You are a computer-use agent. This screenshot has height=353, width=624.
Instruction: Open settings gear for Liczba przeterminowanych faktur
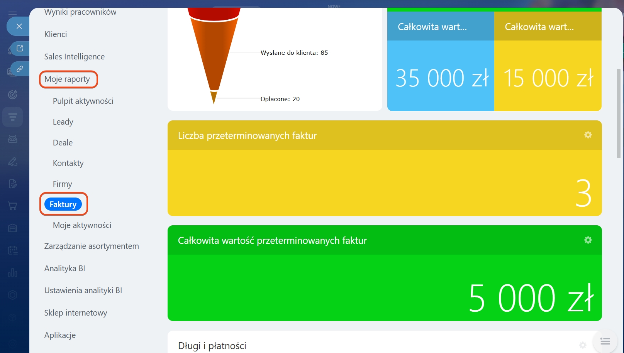[x=588, y=135]
